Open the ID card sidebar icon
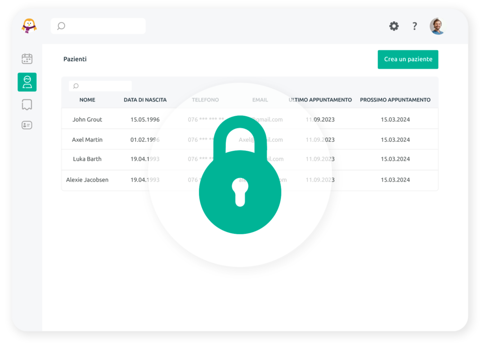The width and height of the screenshot is (485, 350). tap(27, 125)
